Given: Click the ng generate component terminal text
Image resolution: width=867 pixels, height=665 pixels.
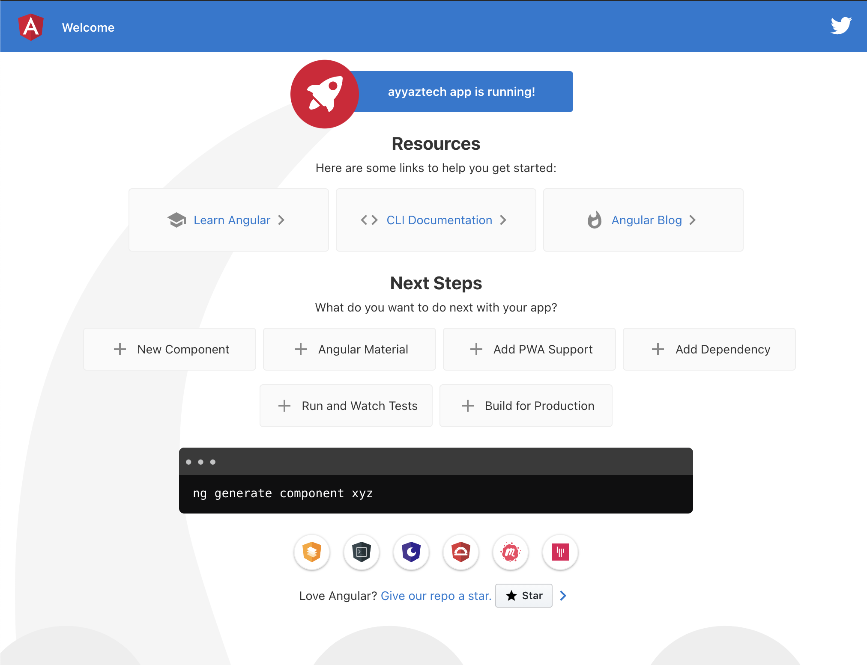Looking at the screenshot, I should 283,493.
